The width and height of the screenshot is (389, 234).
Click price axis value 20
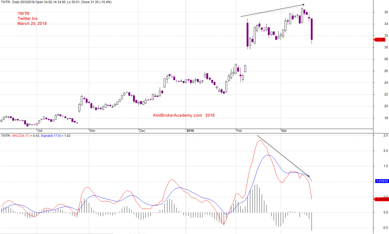386,106
